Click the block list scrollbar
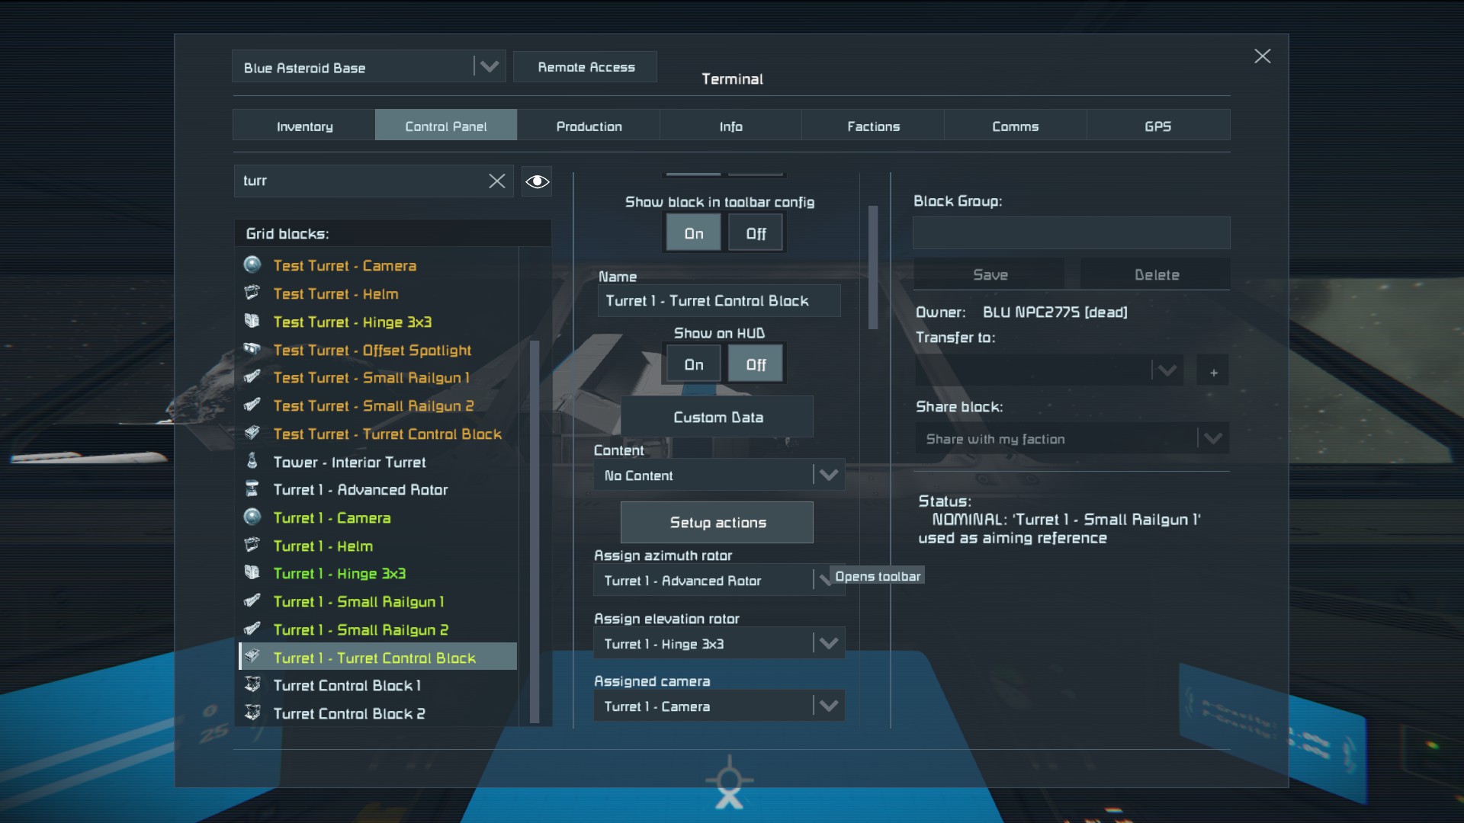This screenshot has width=1464, height=823. (x=535, y=530)
